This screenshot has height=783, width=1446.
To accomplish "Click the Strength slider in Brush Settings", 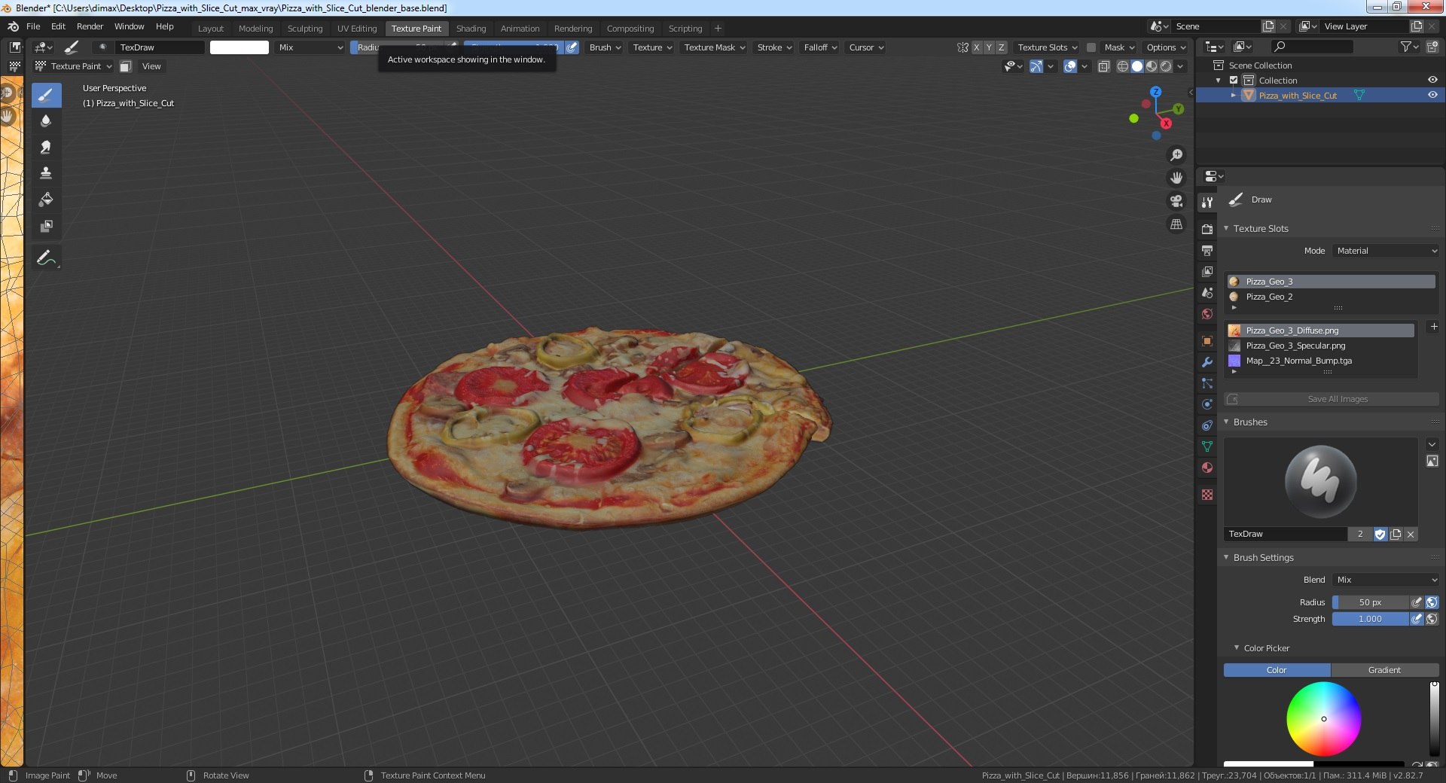I will (x=1370, y=619).
